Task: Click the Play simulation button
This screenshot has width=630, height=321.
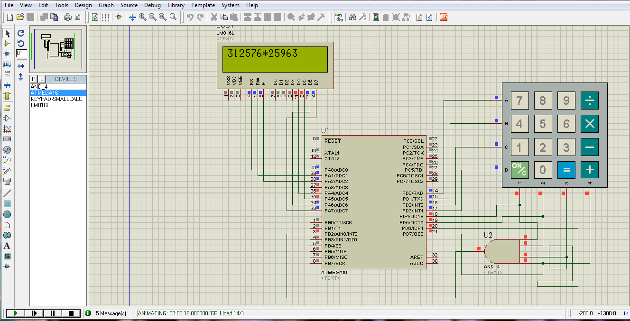Action: click(15, 313)
